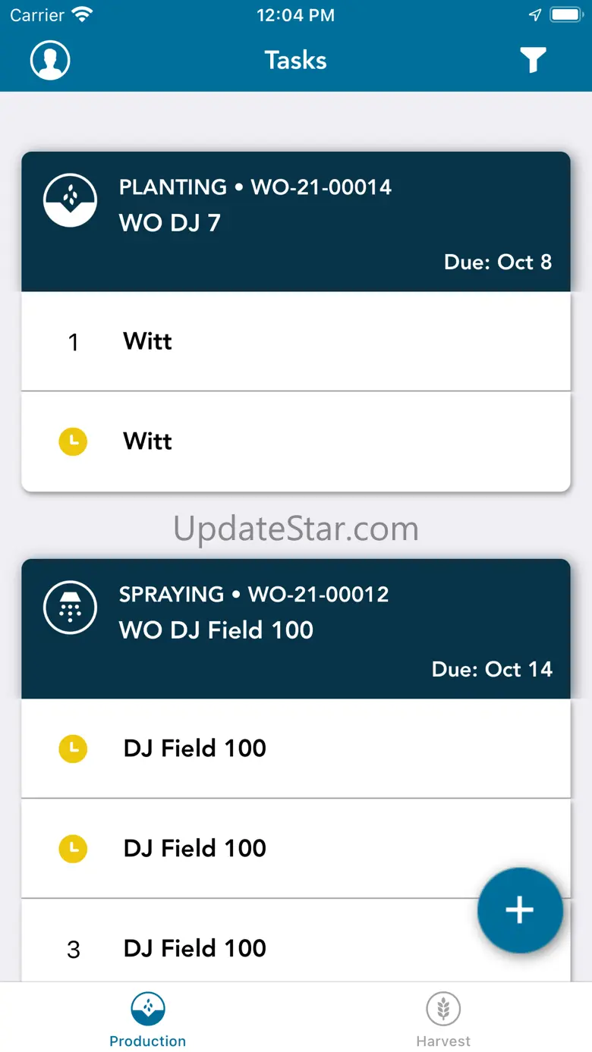
Task: Click the WO DJ Field 100 title text
Action: pos(216,630)
